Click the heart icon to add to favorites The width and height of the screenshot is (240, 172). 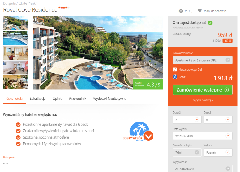tap(200, 10)
